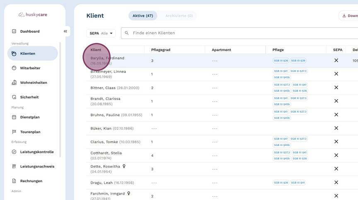Click the Finde einen Klienten search field
Viewport: 358px width, 200px height.
point(239,33)
